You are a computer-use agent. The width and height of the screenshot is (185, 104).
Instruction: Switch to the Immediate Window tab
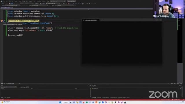122,98
